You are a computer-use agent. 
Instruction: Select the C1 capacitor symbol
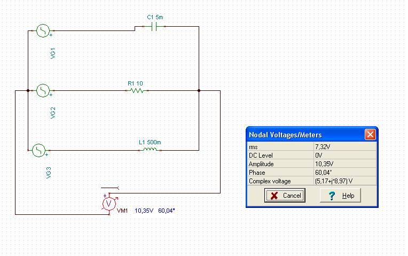tap(155, 26)
